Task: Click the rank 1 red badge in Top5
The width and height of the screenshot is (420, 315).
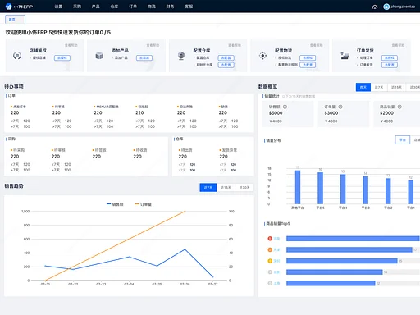Action: coord(270,239)
